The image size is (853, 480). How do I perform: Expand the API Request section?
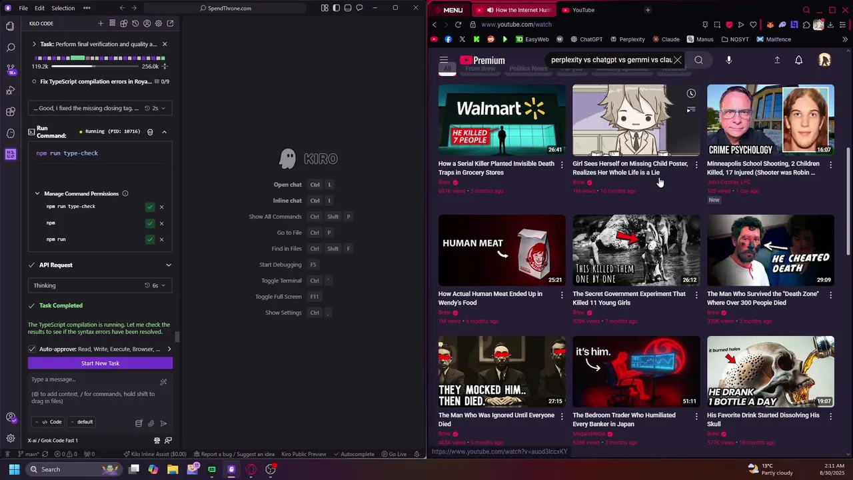[x=169, y=265]
